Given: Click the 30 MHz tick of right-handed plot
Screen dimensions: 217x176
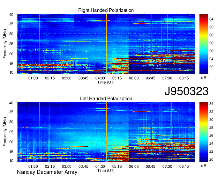Looking at the screenshot, I should (x=11, y=34).
